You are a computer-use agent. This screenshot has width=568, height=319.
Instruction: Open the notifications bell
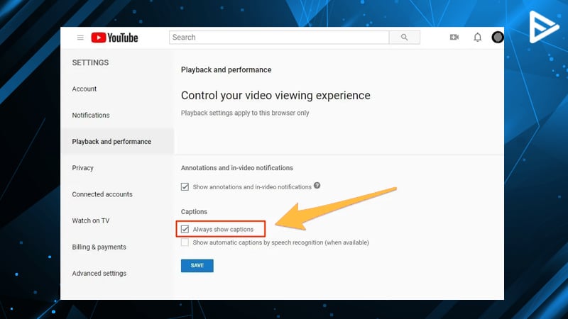click(477, 38)
